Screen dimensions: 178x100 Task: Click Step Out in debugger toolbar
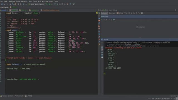[x=137, y=13]
